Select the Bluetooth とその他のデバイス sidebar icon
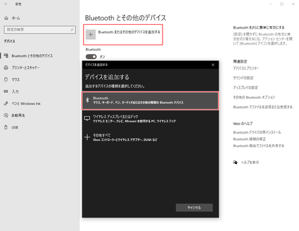 click(x=6, y=56)
